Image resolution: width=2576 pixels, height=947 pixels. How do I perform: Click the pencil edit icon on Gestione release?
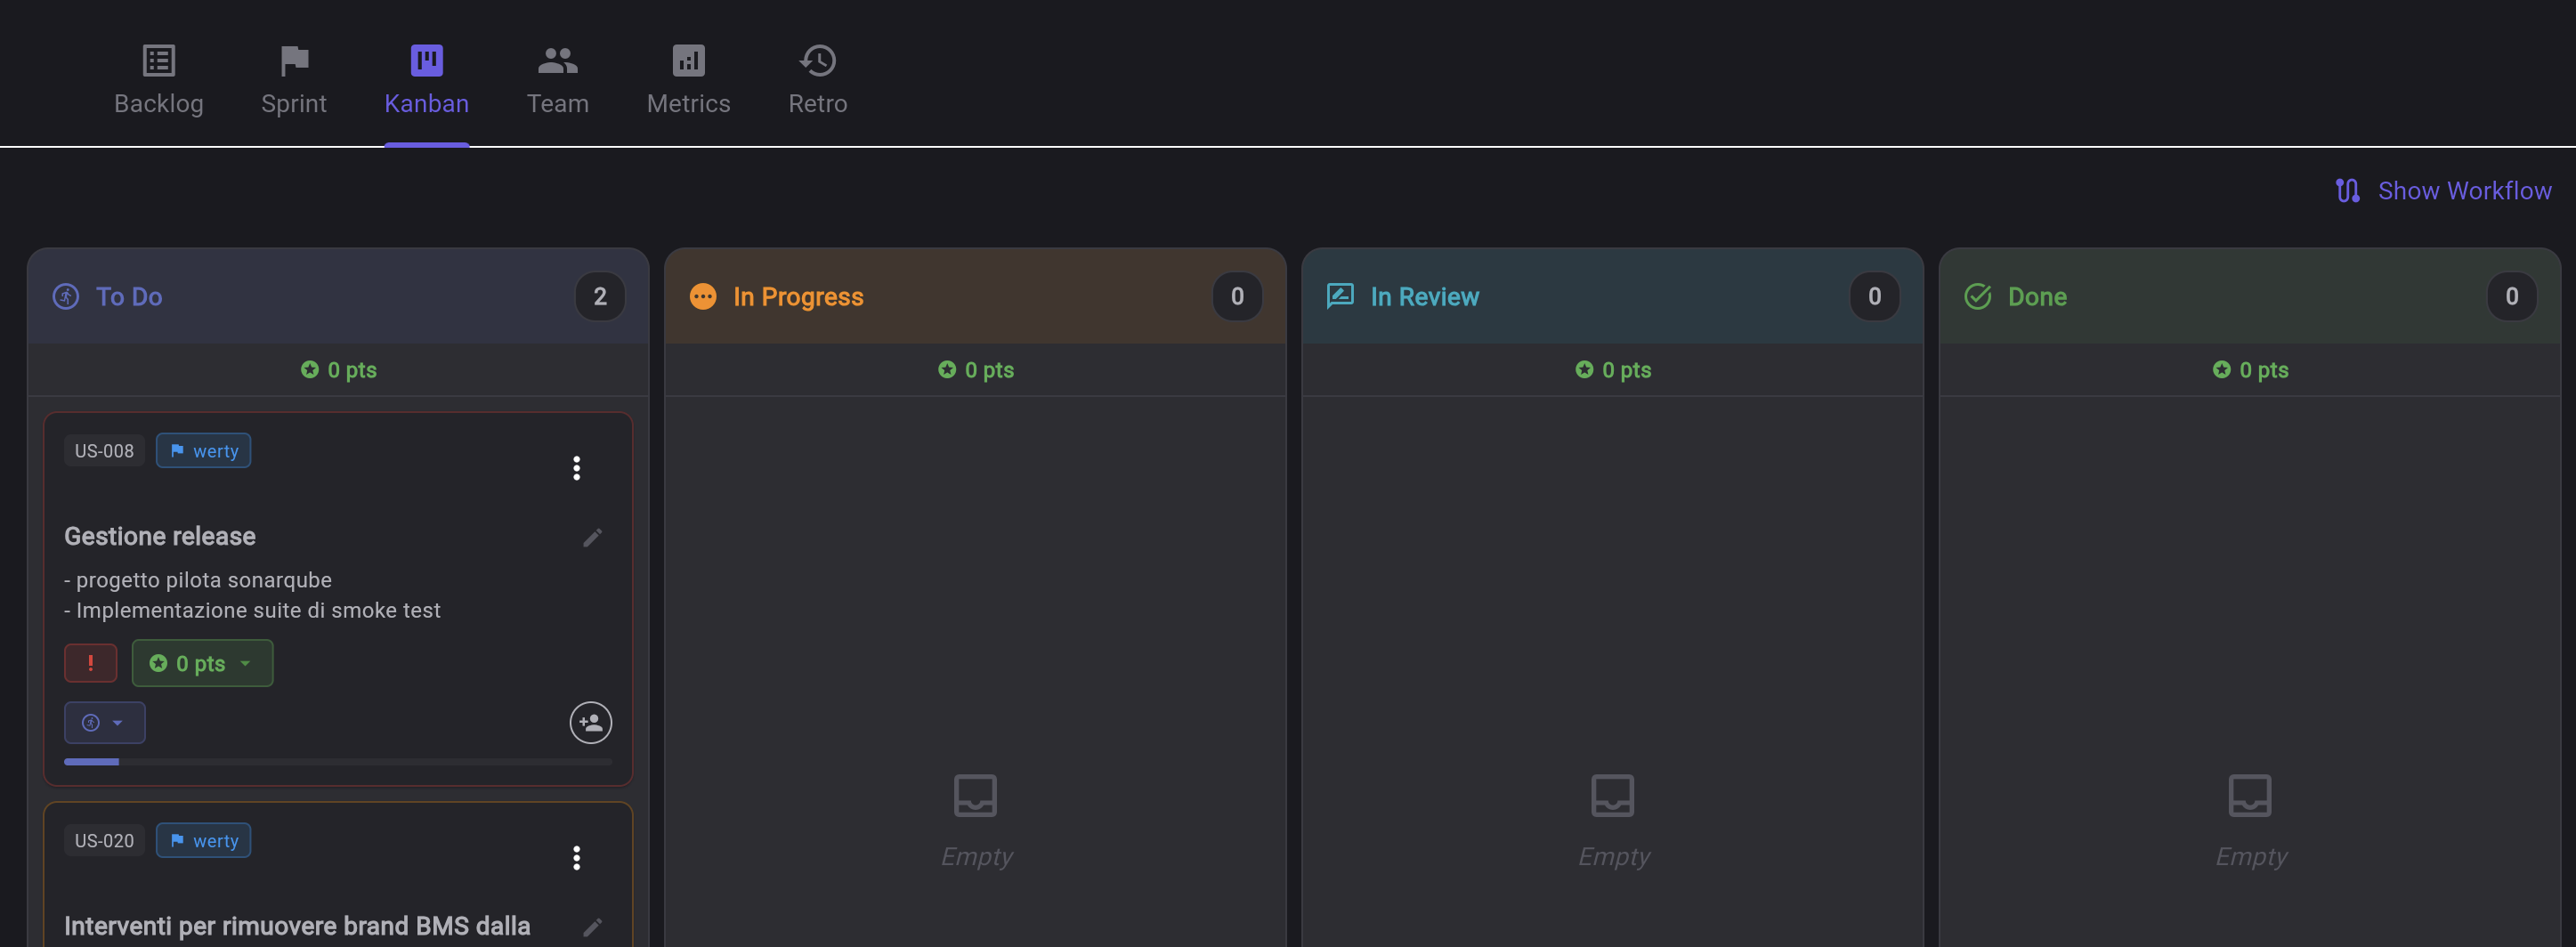592,537
